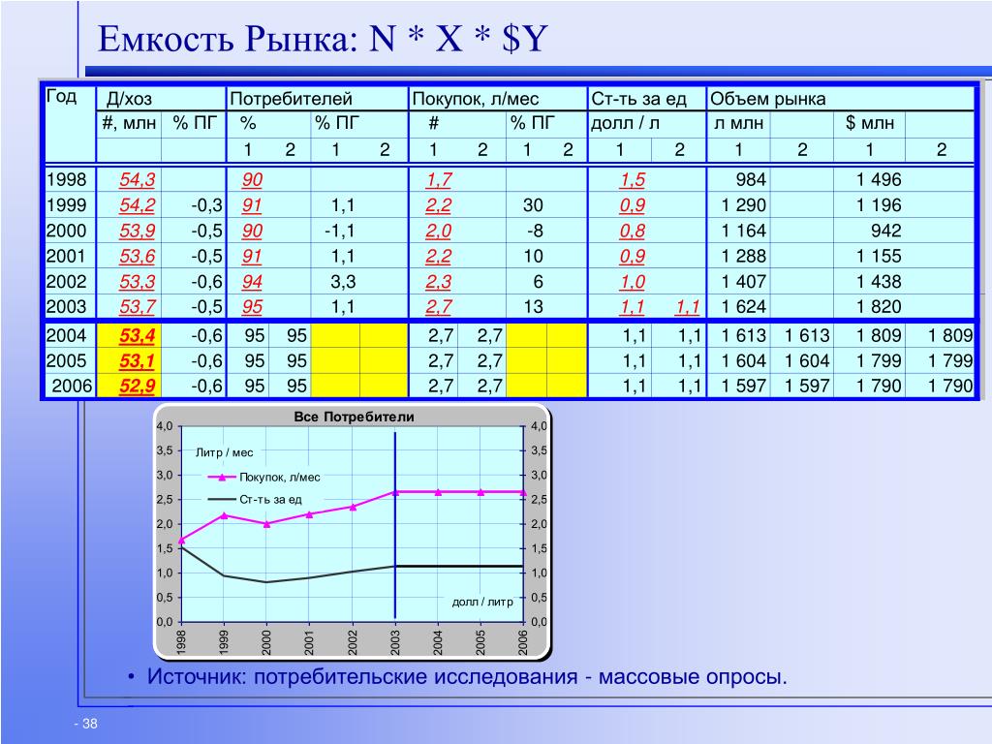The height and width of the screenshot is (744, 992).
Task: Click the "долл / л" subheader
Action: pyautogui.click(x=625, y=123)
